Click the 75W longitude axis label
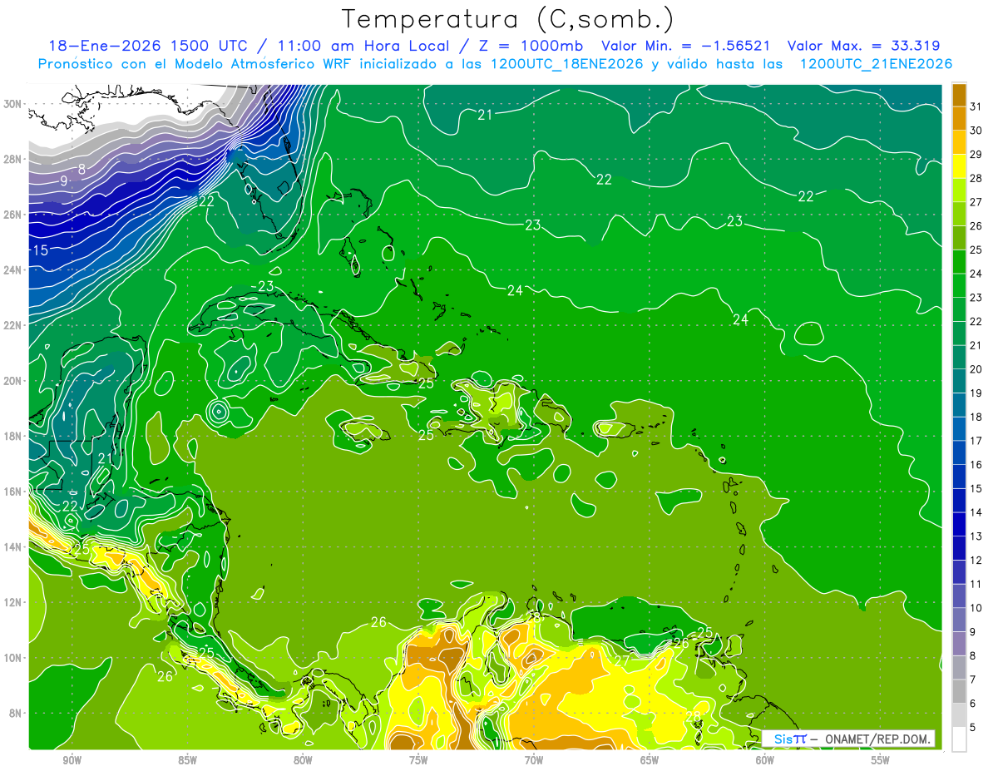Image resolution: width=998 pixels, height=771 pixels. 418,760
